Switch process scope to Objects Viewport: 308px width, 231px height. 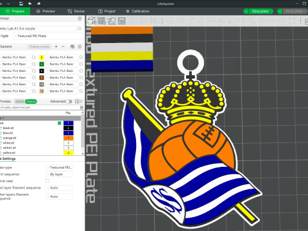(31, 101)
